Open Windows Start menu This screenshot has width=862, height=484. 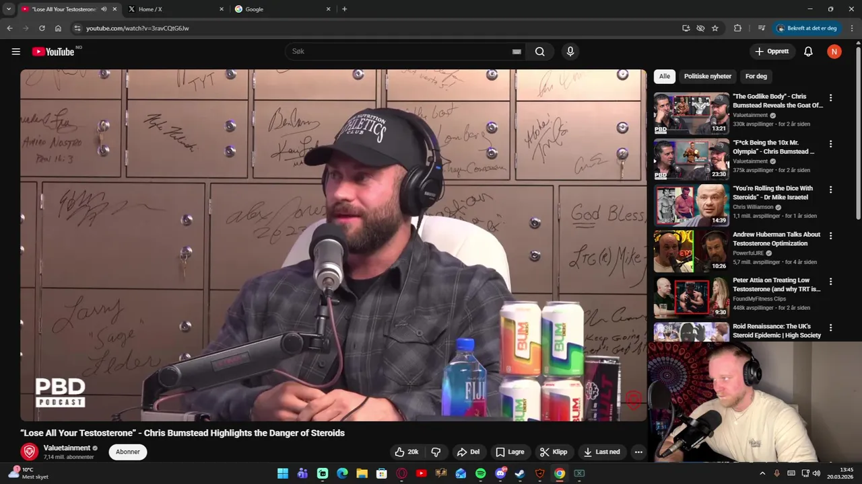(x=283, y=473)
